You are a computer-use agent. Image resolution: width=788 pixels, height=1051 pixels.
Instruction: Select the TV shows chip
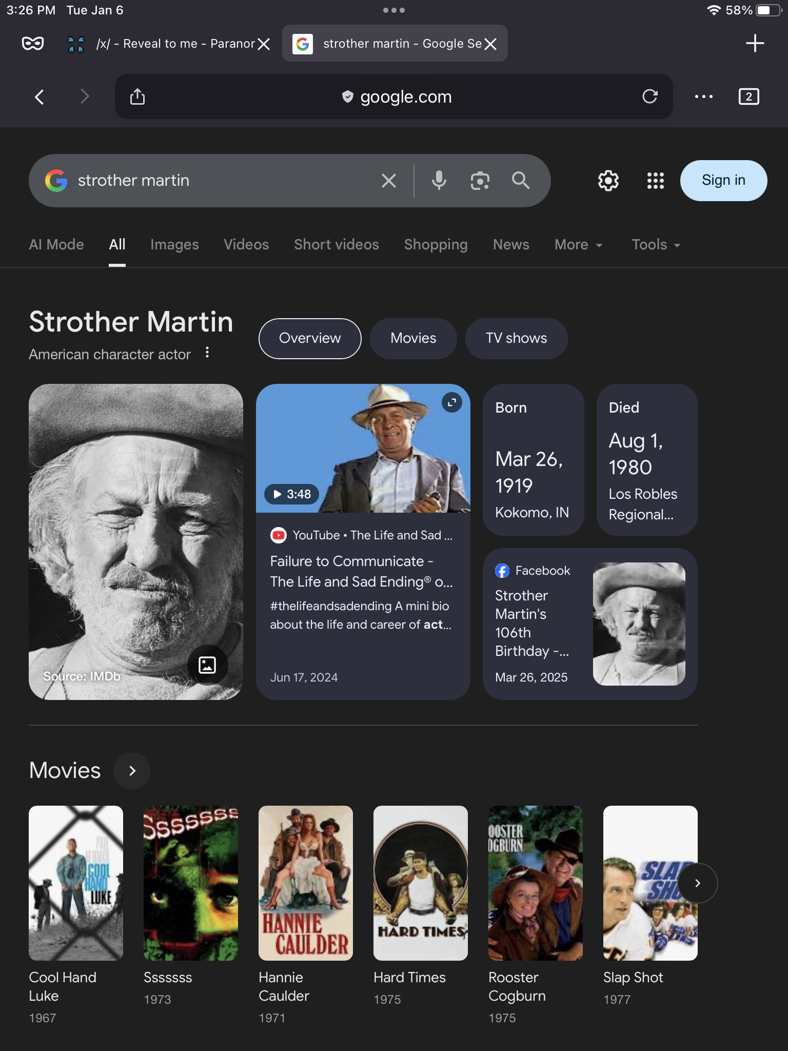(517, 339)
